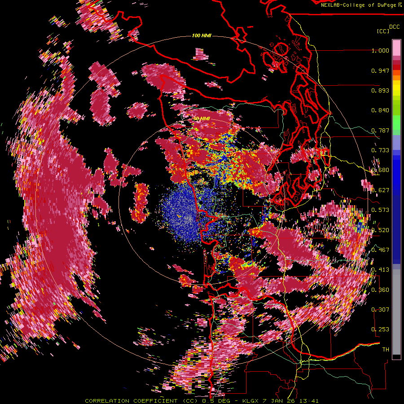Select the 0.413 legend value
404x404 pixels.
coord(380,270)
